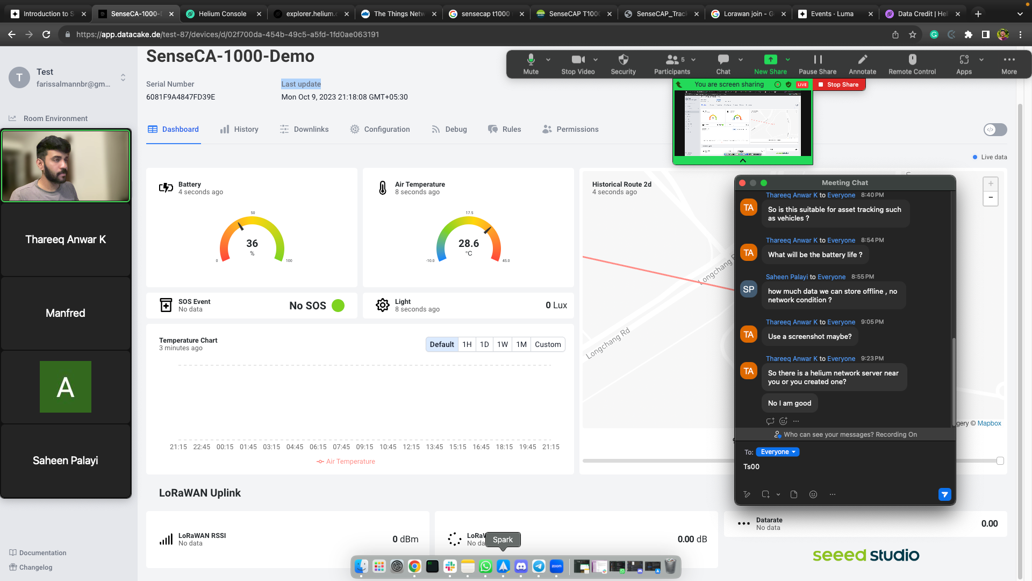Switch to Helium Console browser tab
The image size is (1032, 581).
tap(223, 14)
